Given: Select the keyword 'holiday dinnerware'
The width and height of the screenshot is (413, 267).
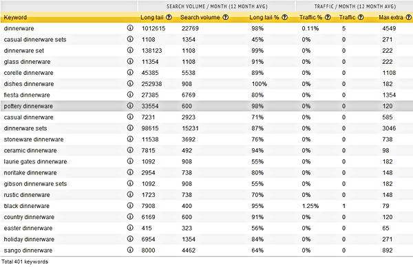Looking at the screenshot, I should pyautogui.click(x=29, y=240).
